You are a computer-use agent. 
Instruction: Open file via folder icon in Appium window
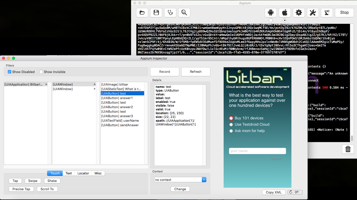pos(142,13)
